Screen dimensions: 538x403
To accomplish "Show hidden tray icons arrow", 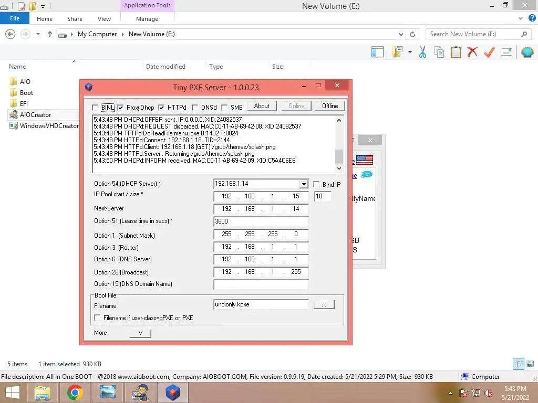I will pos(450,393).
